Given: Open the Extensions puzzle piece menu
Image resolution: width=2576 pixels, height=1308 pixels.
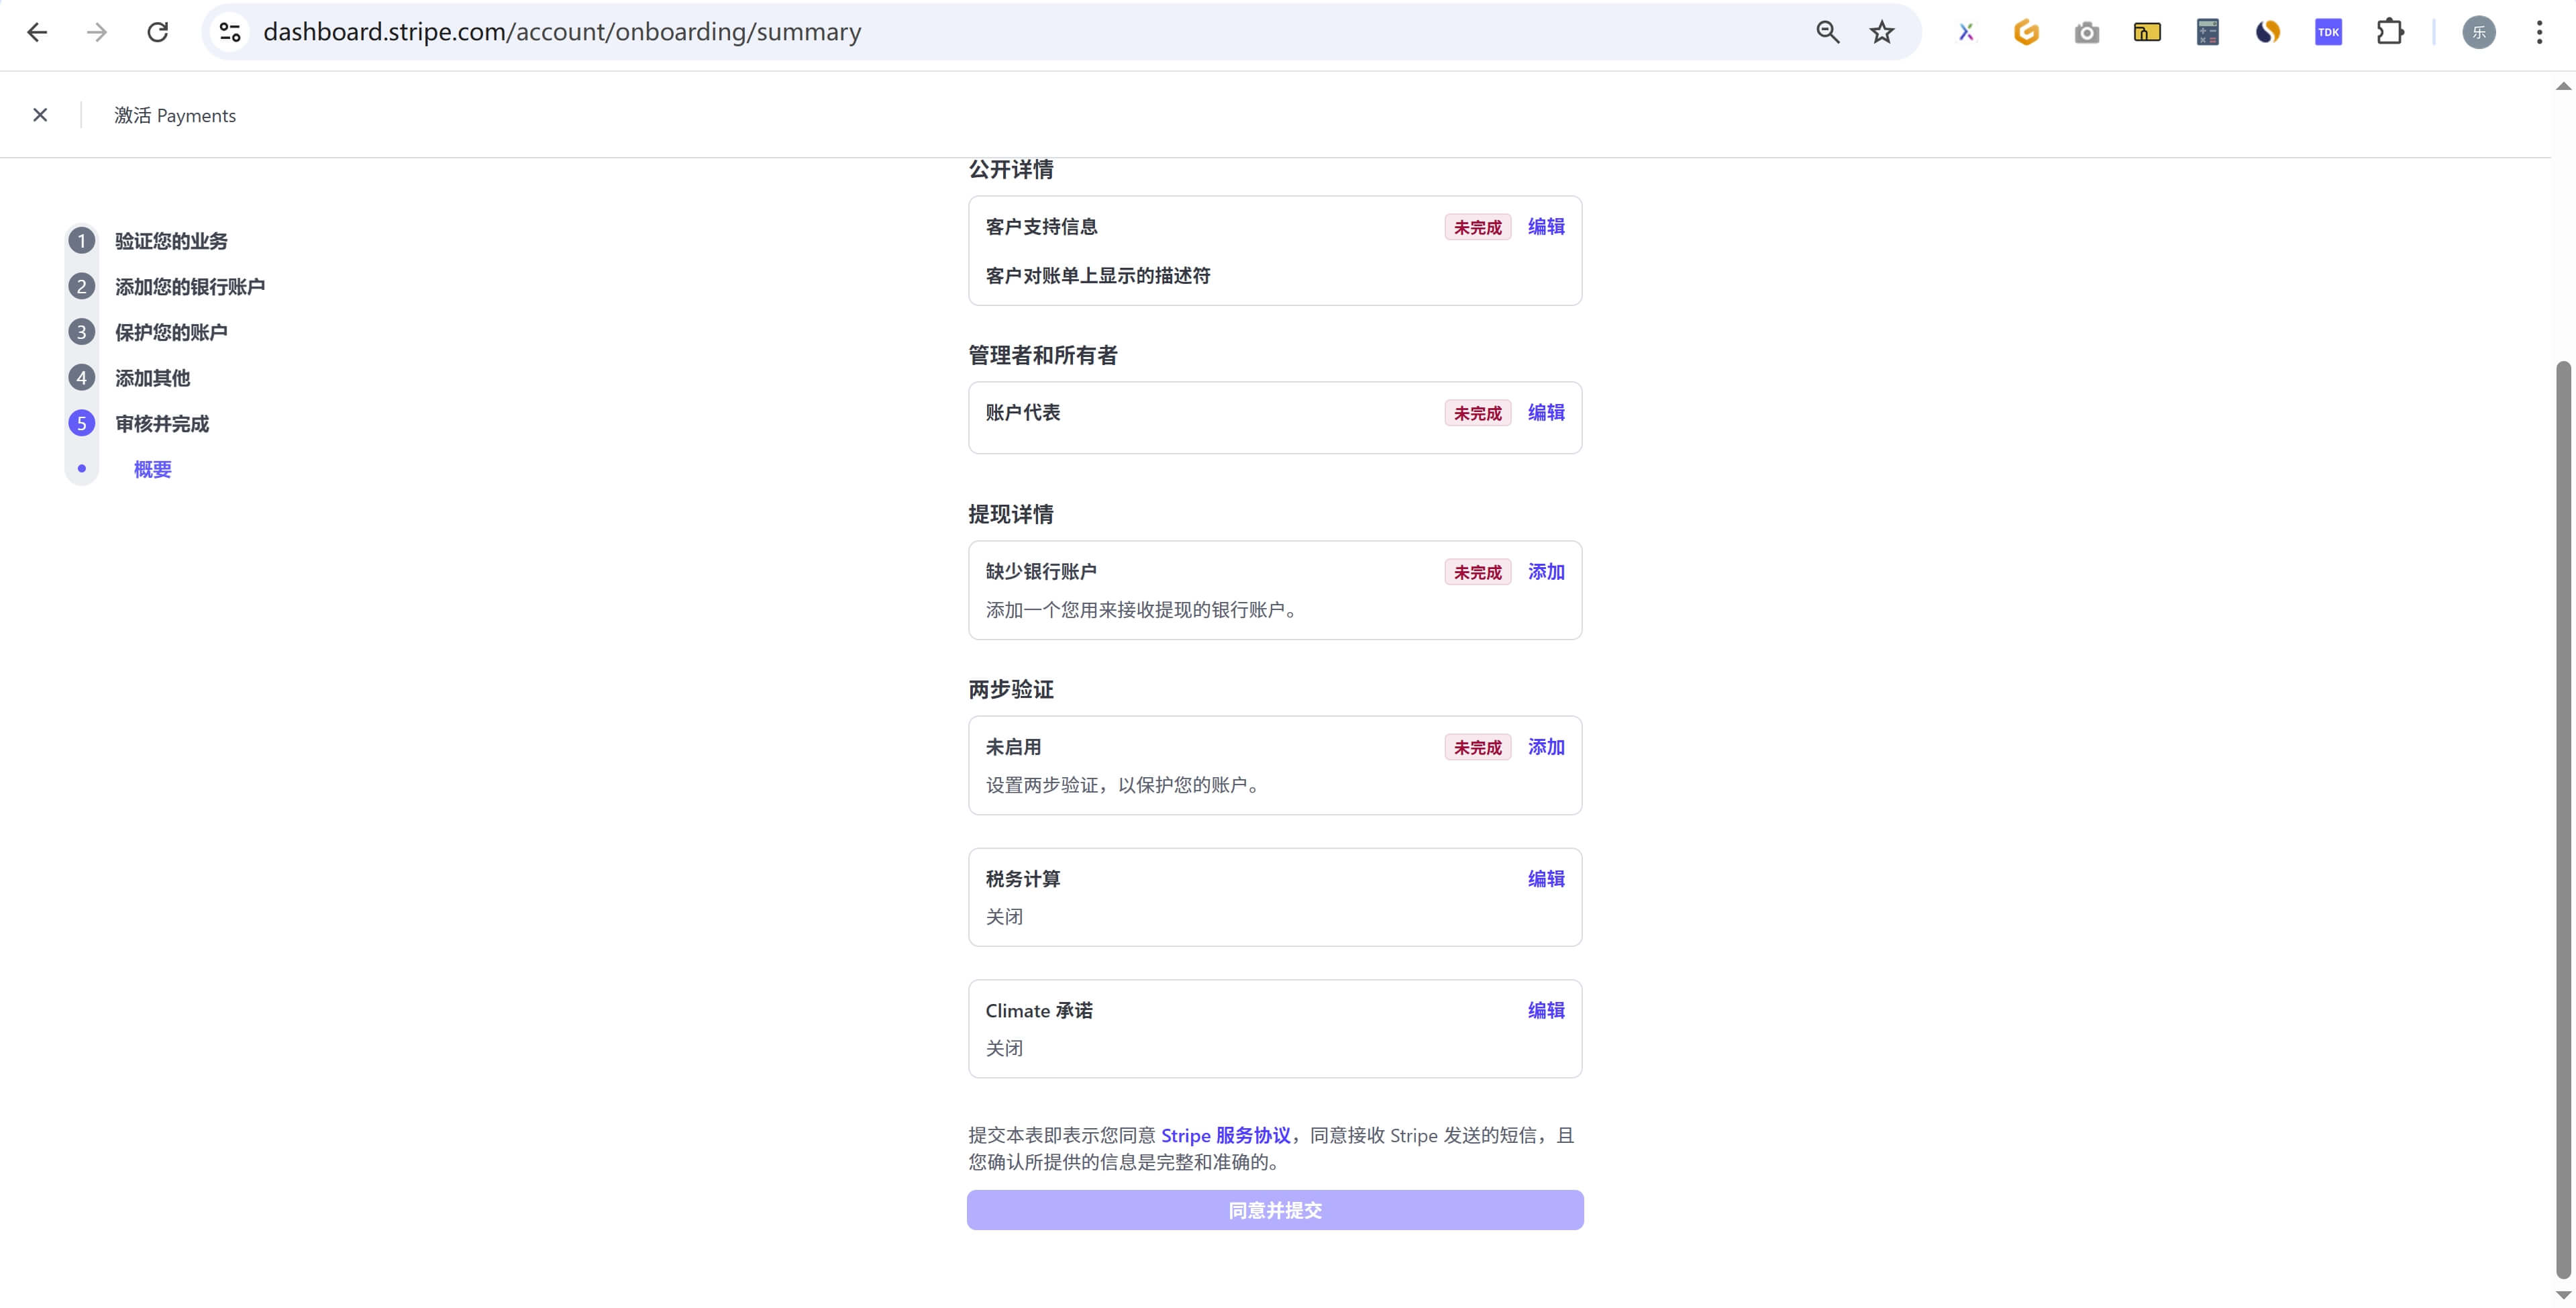Looking at the screenshot, I should 2390,32.
